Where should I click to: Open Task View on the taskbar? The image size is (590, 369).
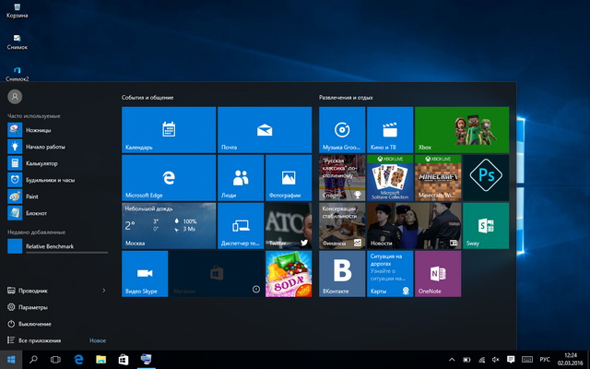[55, 359]
